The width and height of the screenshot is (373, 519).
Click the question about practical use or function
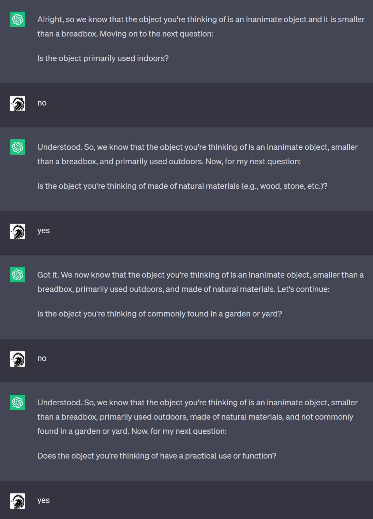pos(157,456)
